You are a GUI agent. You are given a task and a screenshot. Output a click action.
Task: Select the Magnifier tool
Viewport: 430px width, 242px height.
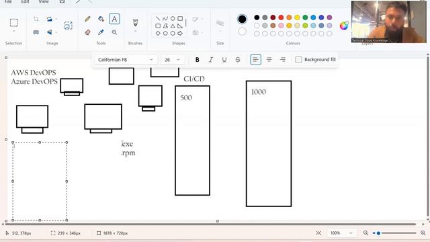(114, 32)
